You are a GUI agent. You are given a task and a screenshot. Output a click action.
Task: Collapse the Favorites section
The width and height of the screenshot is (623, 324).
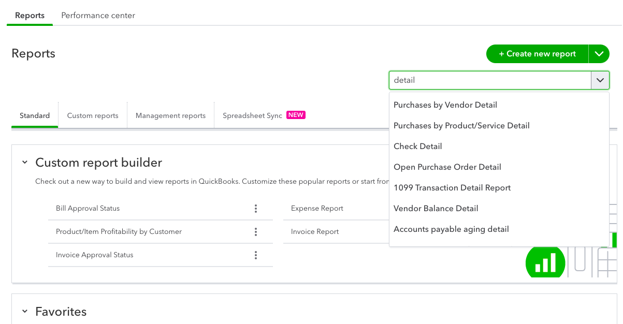(x=24, y=312)
